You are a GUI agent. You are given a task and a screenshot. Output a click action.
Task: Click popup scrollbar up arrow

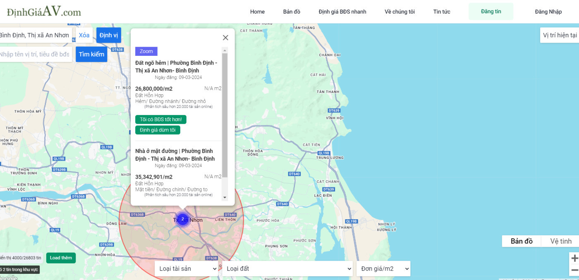click(225, 50)
